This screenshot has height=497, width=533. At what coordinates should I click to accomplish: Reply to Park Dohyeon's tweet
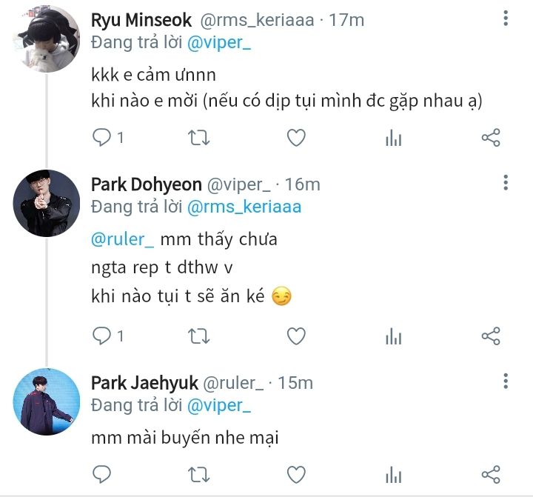tap(102, 336)
